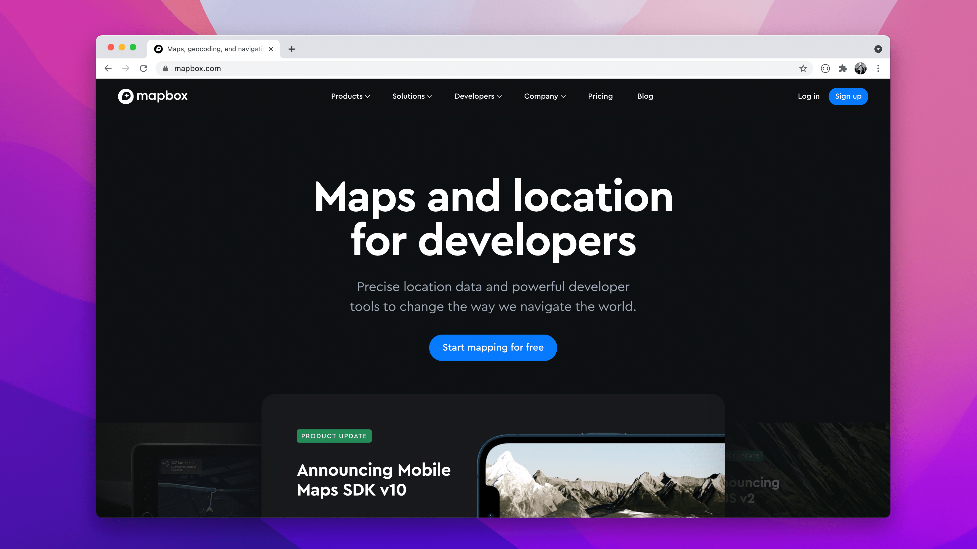The height and width of the screenshot is (549, 977).
Task: Click the round extension icon beside bookmark star
Action: pyautogui.click(x=825, y=69)
